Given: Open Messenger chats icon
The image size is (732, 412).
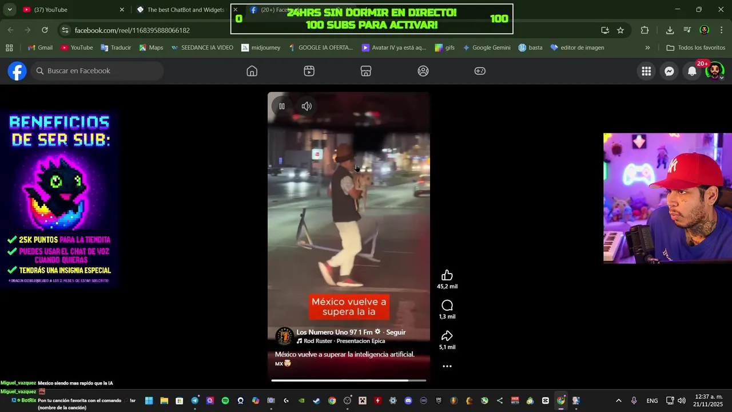Looking at the screenshot, I should [669, 71].
